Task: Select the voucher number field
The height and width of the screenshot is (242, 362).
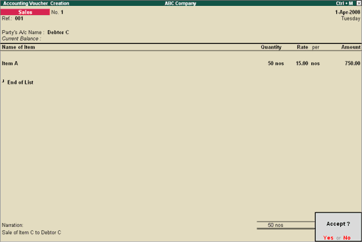Action: (62, 12)
